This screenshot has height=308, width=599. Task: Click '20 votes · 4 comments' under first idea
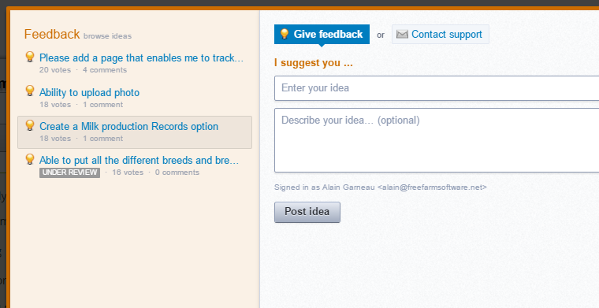[83, 70]
